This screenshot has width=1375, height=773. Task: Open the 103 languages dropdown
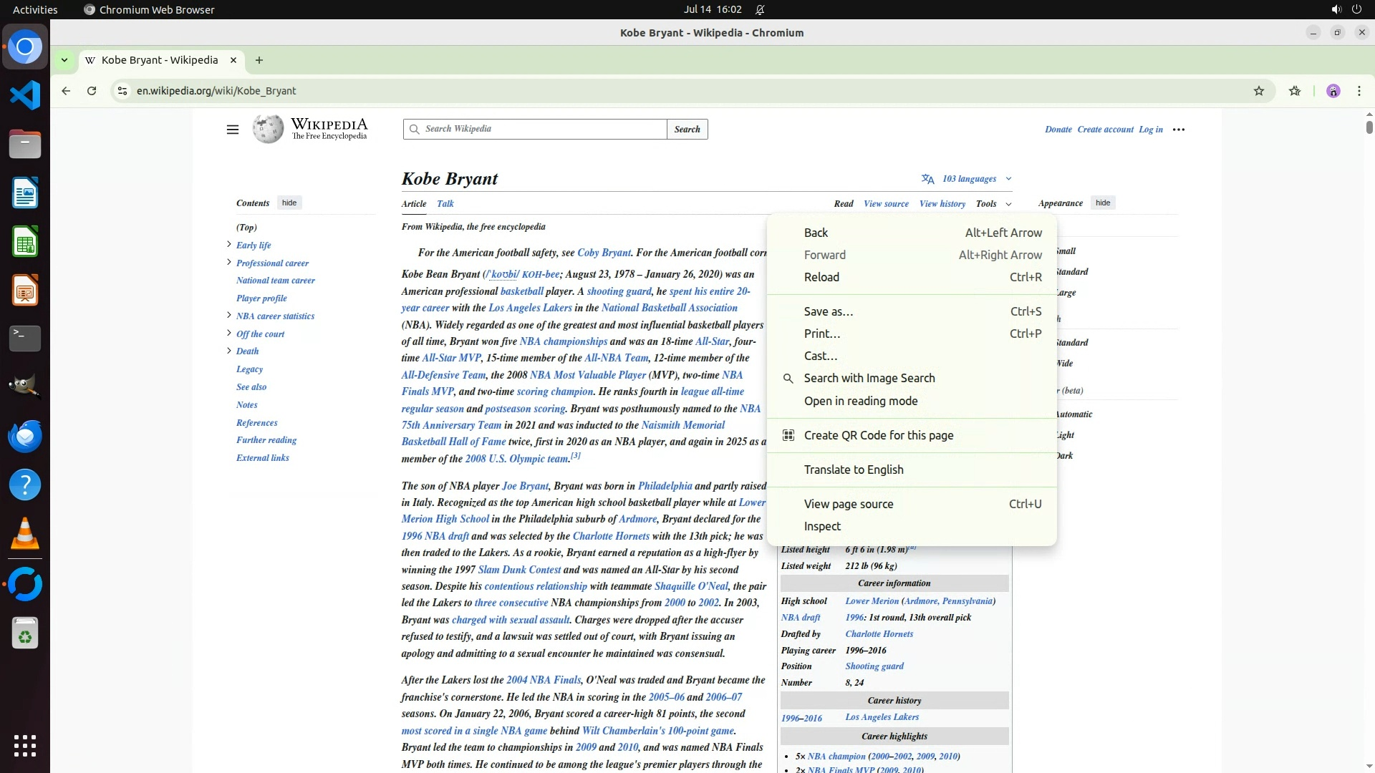coord(968,179)
